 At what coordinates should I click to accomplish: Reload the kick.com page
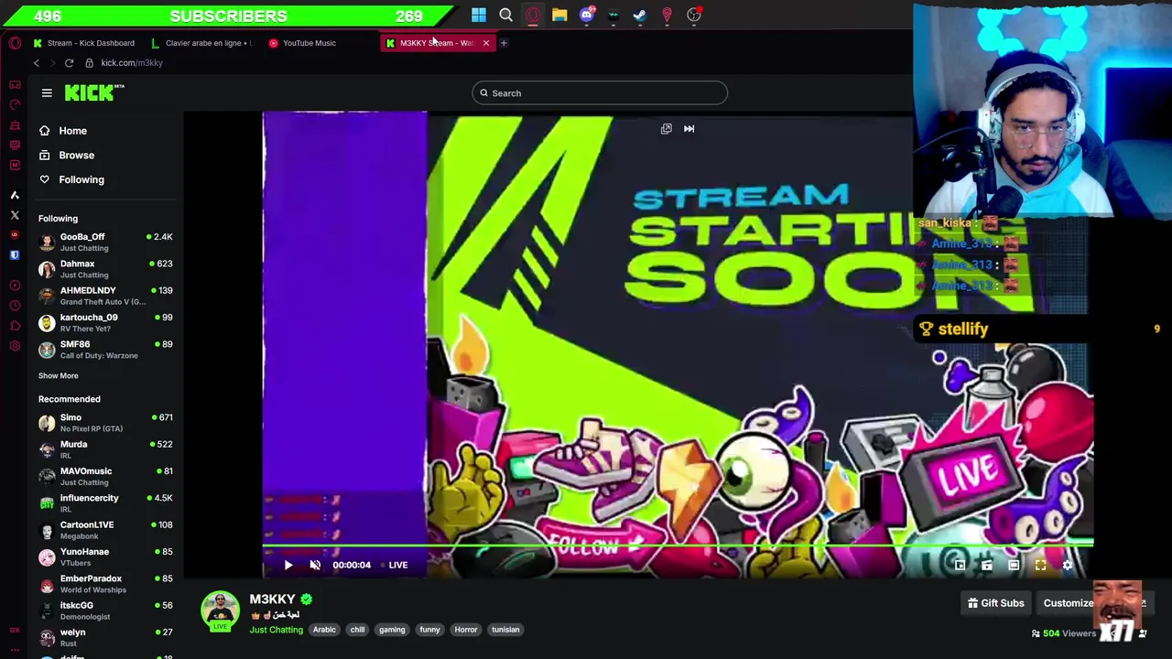[x=69, y=63]
